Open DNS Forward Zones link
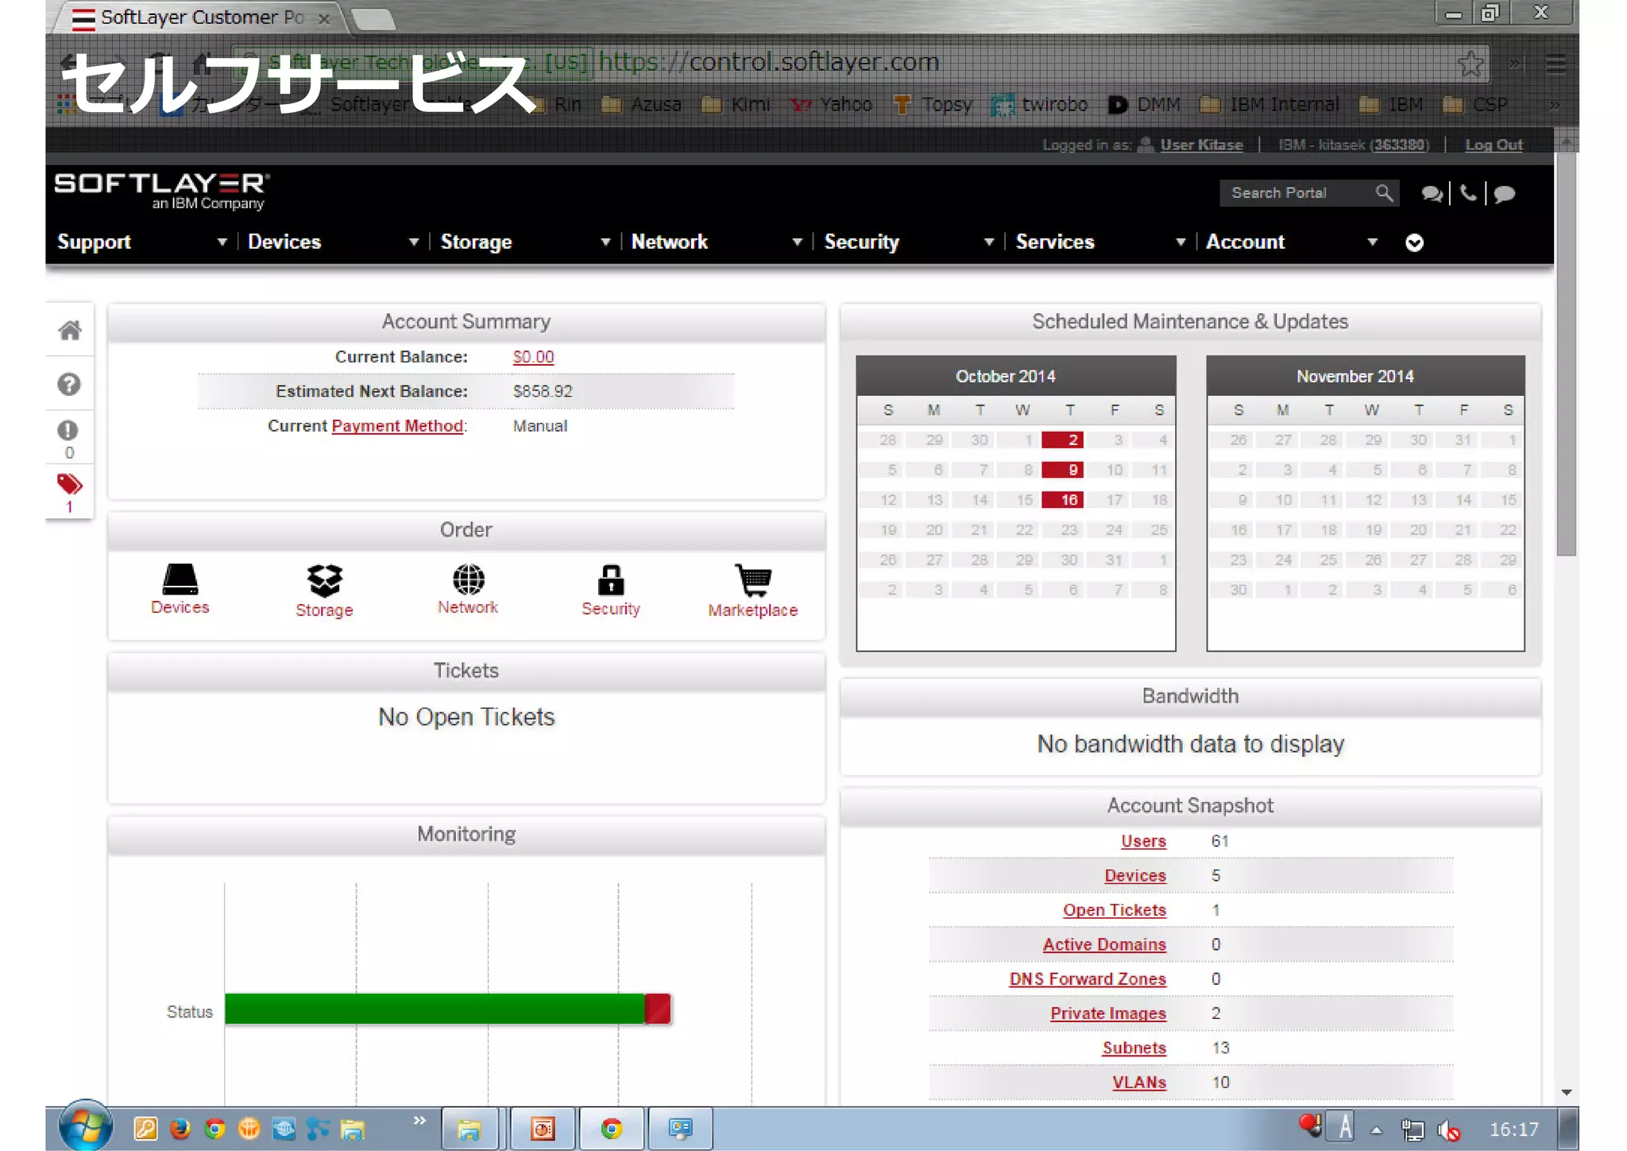The image size is (1627, 1151). [x=1088, y=979]
